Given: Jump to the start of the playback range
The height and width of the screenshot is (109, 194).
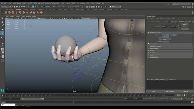Looking at the screenshot, I should point(176,95).
